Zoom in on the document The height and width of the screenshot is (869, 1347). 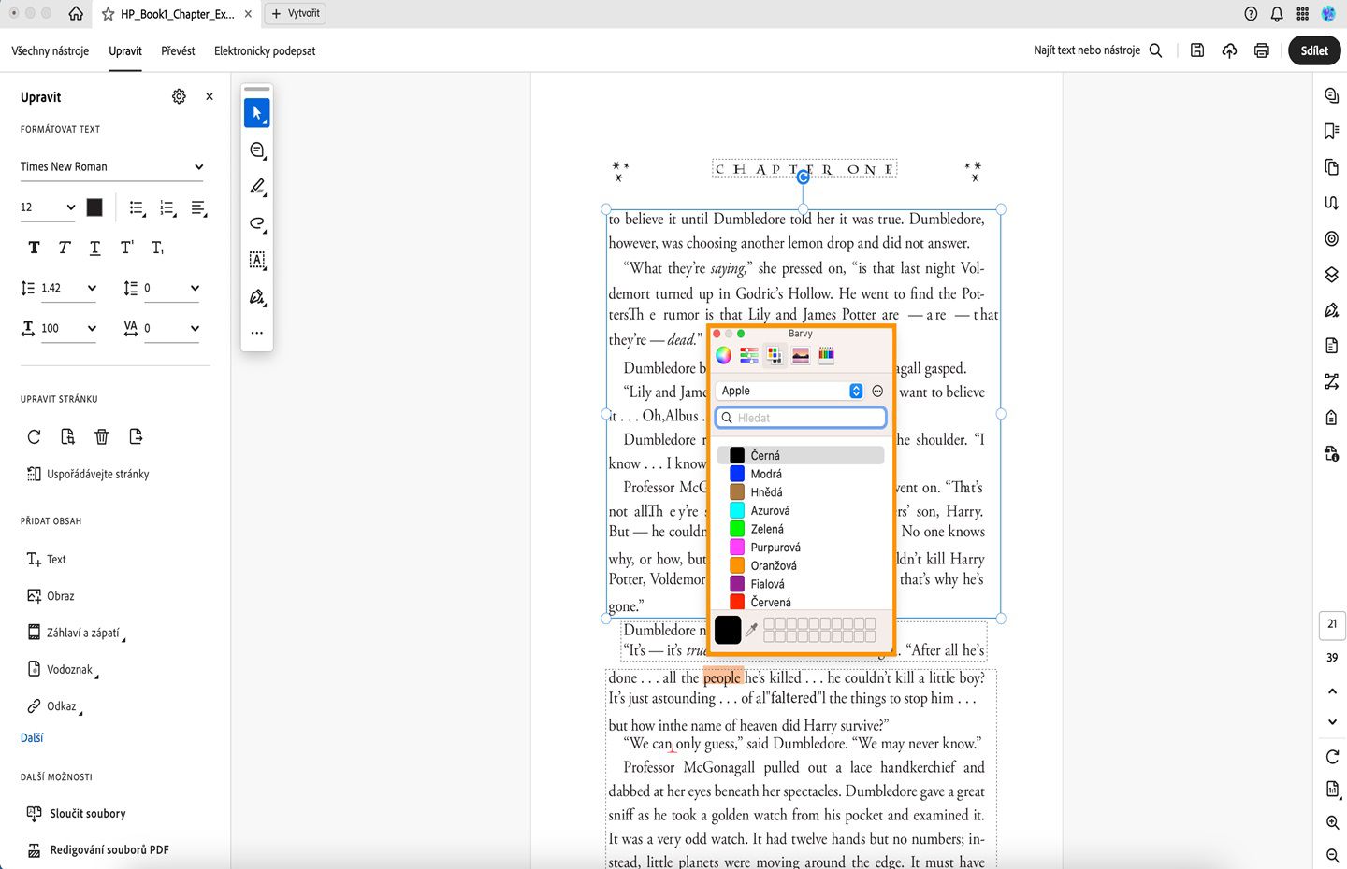click(1332, 822)
